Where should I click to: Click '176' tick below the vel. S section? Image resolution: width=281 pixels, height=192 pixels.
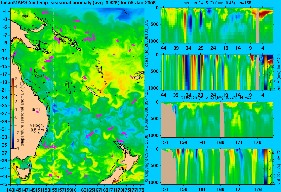point(258,189)
